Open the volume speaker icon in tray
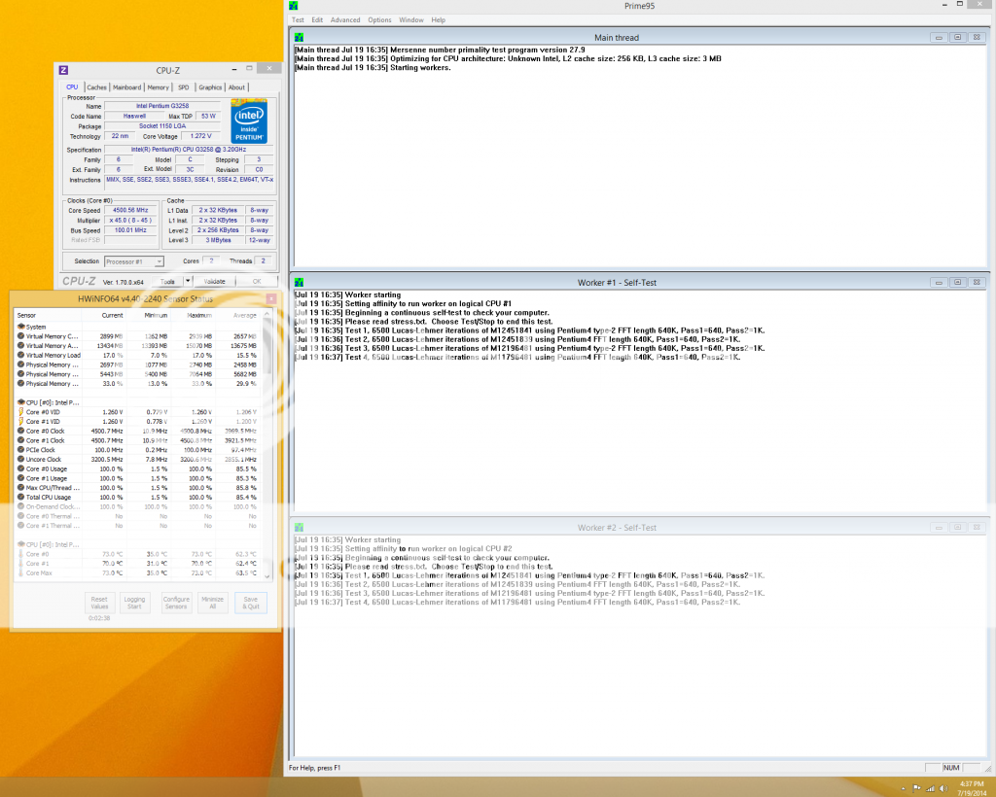This screenshot has width=996, height=797. pos(942,787)
